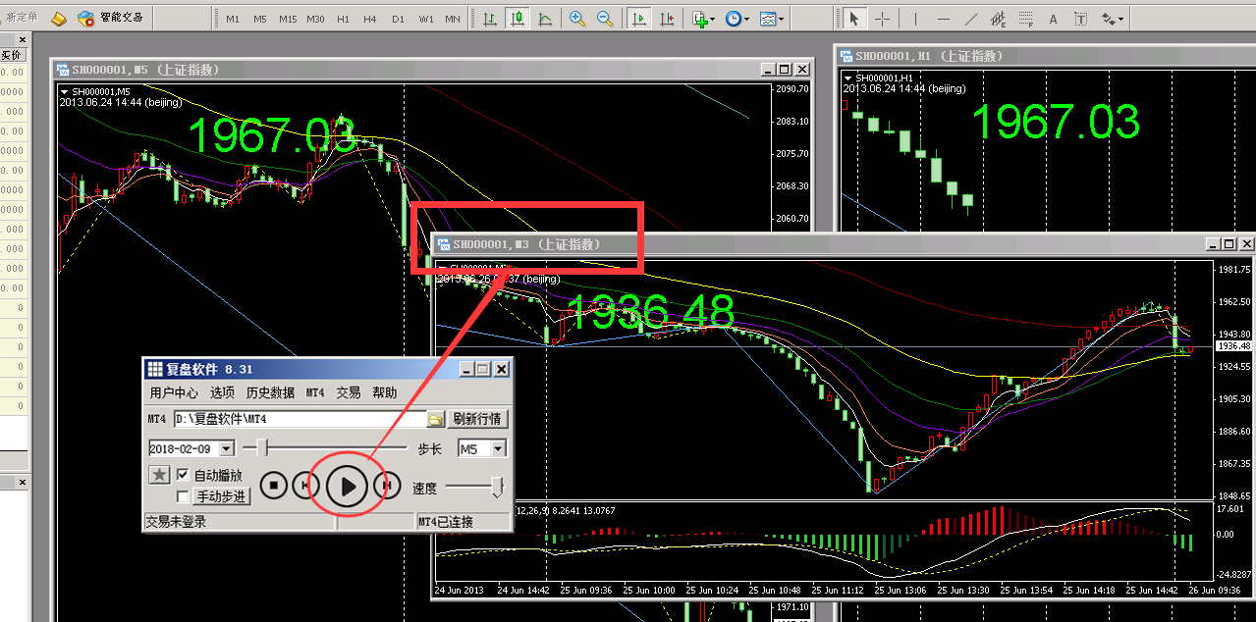
Task: Open the periodicity clock dropdown arrow
Action: [x=747, y=19]
